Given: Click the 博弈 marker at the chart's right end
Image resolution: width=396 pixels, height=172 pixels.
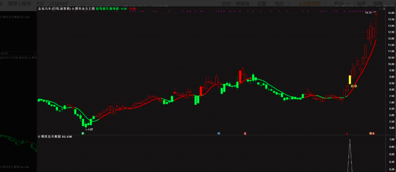Looking at the screenshot, I should (x=371, y=133).
